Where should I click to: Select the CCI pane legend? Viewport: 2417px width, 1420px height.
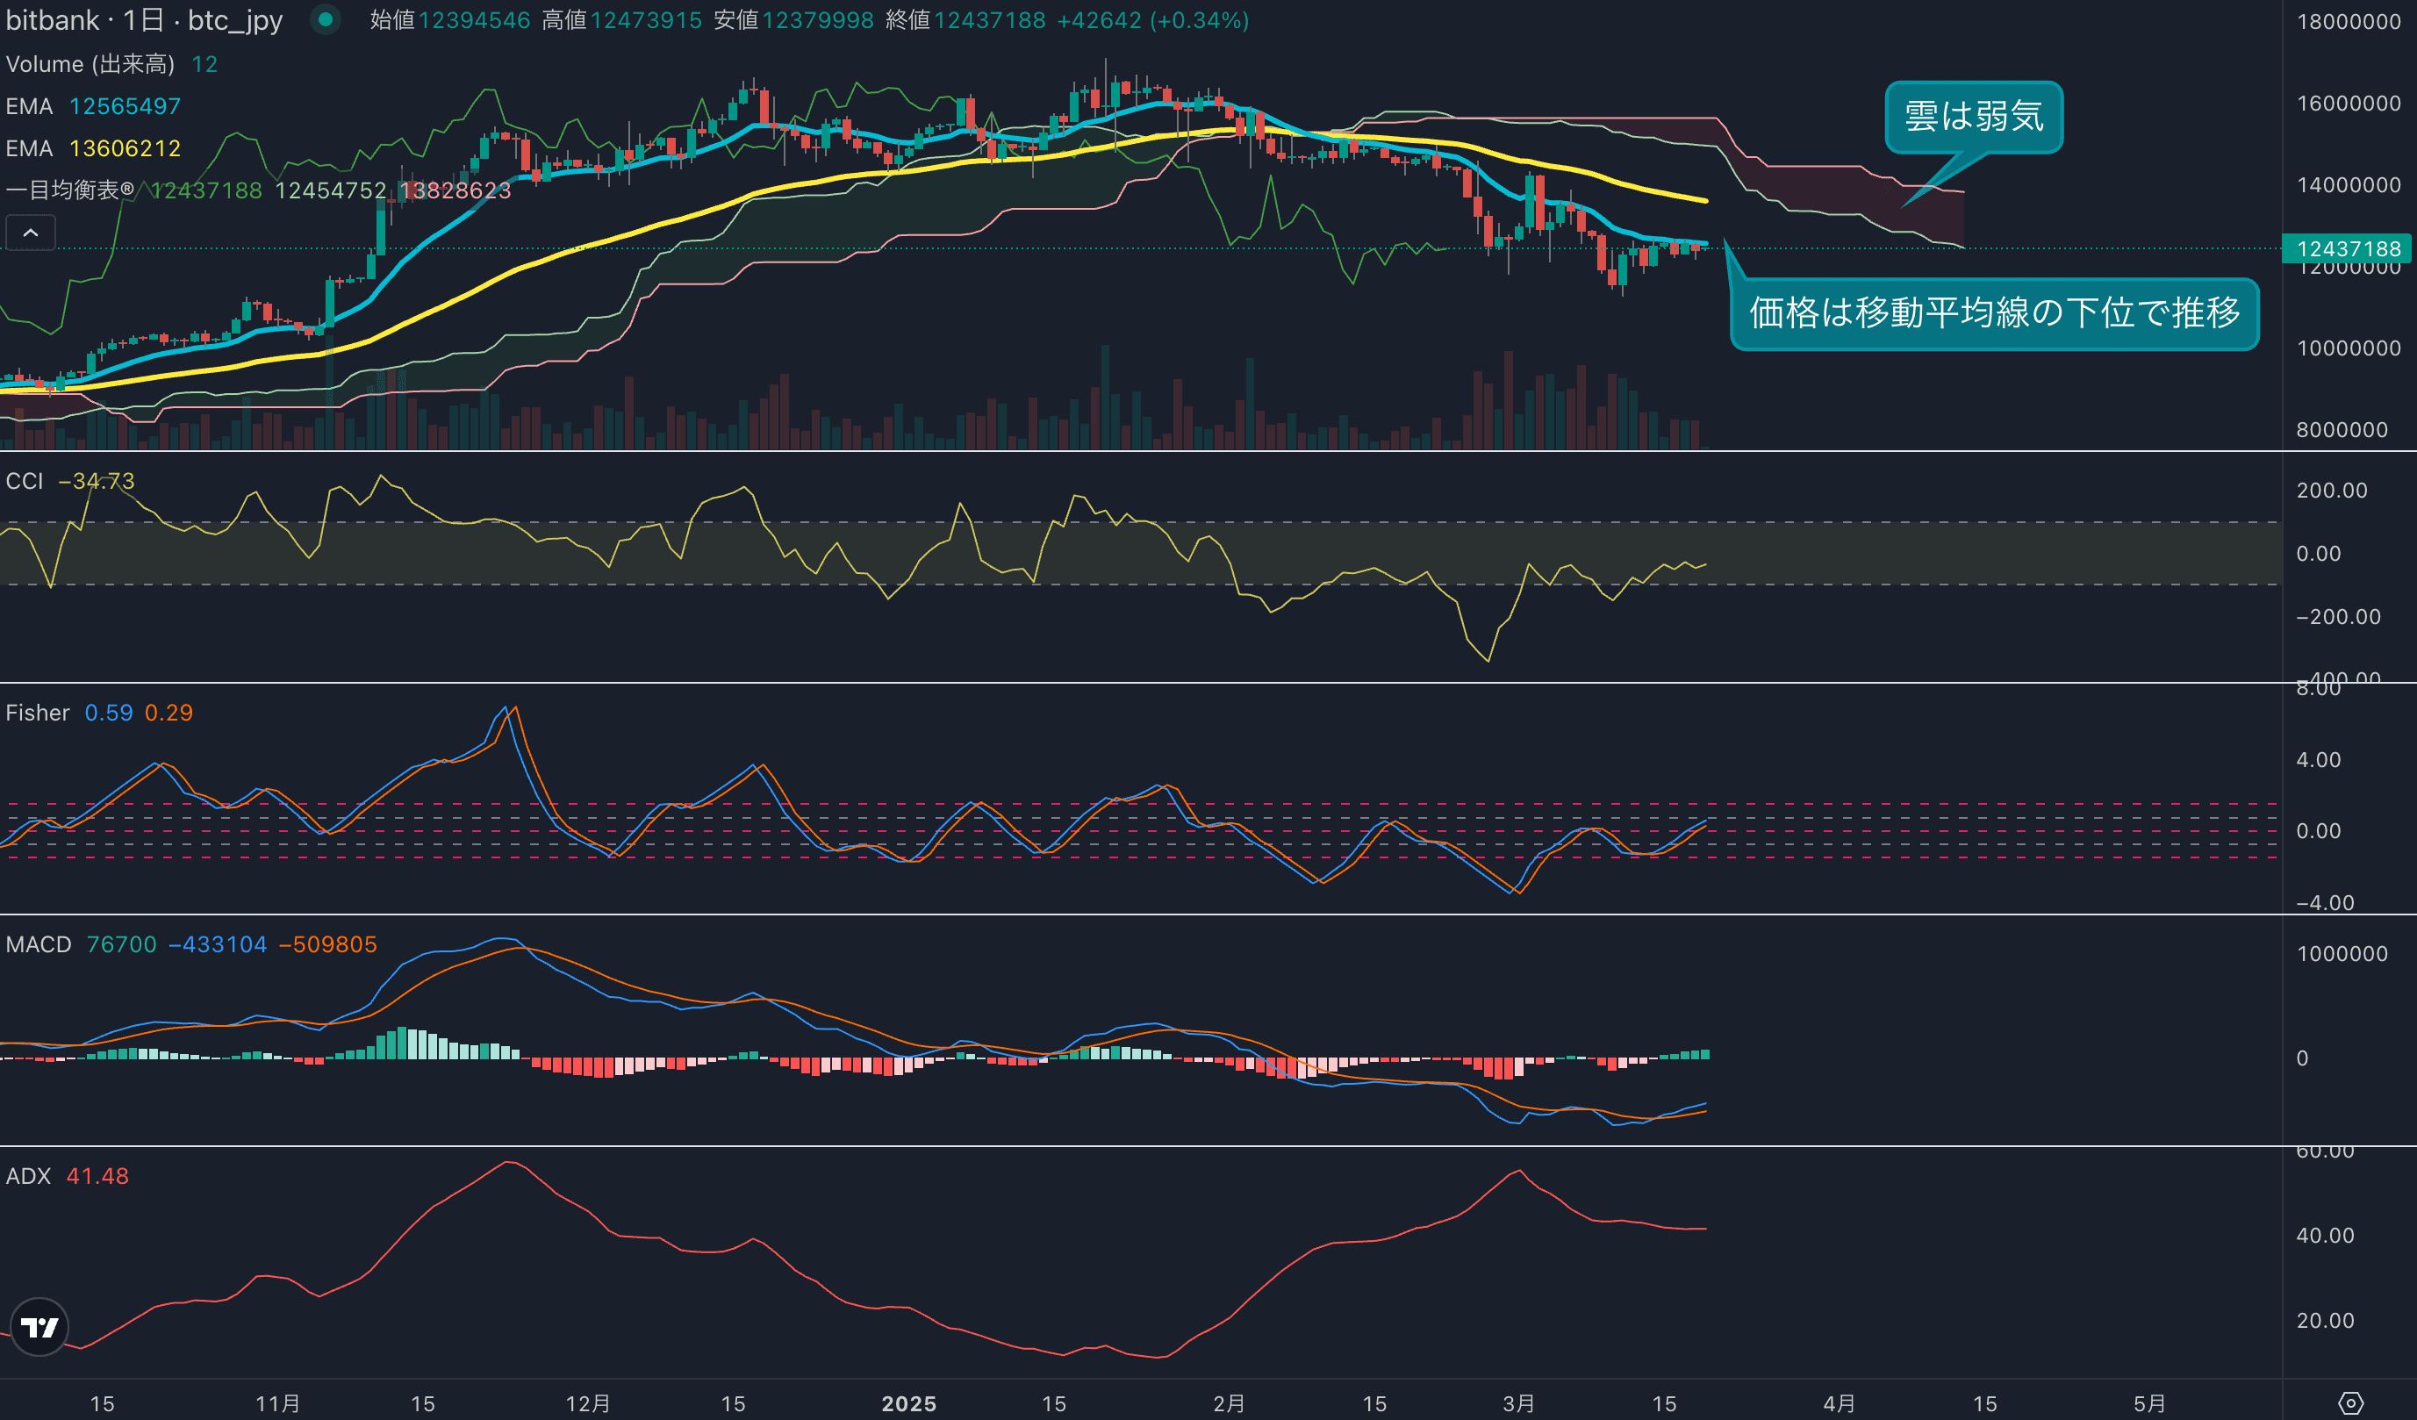click(25, 481)
